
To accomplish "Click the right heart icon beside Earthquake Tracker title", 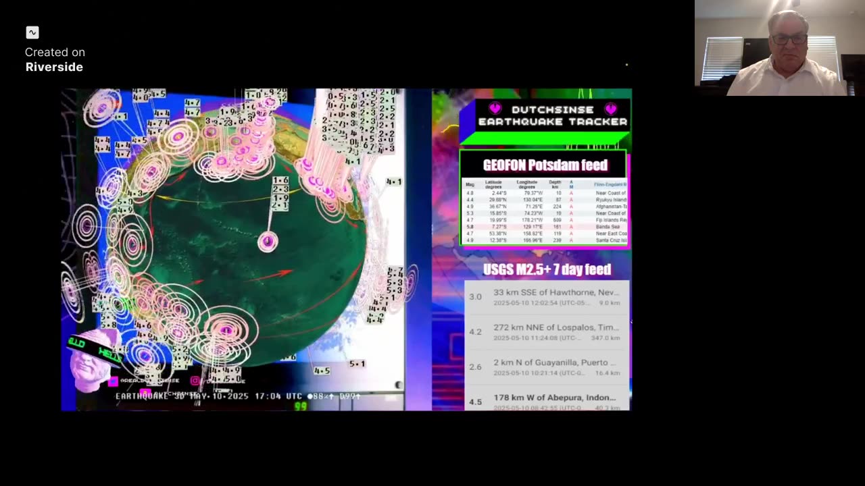I will click(x=611, y=109).
